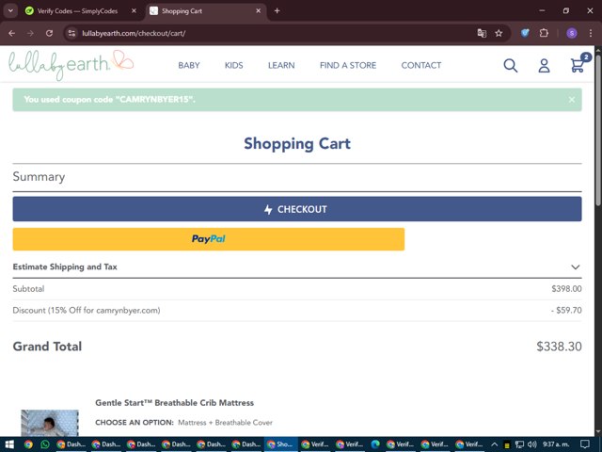
Task: Expand Estimate Shipping and Tax section
Action: click(297, 266)
